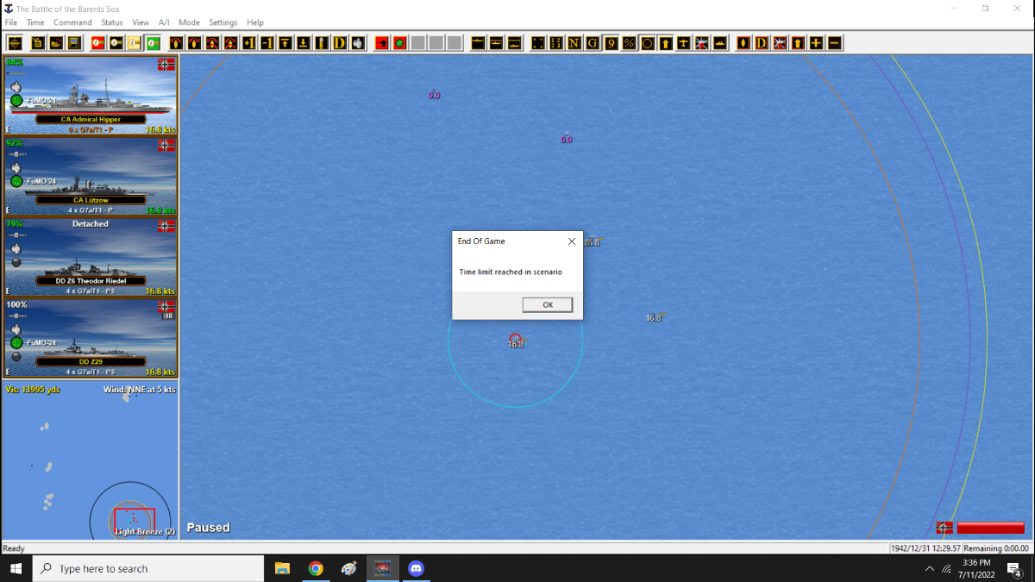Open the View menu
Viewport: 1035px width, 582px height.
[141, 22]
